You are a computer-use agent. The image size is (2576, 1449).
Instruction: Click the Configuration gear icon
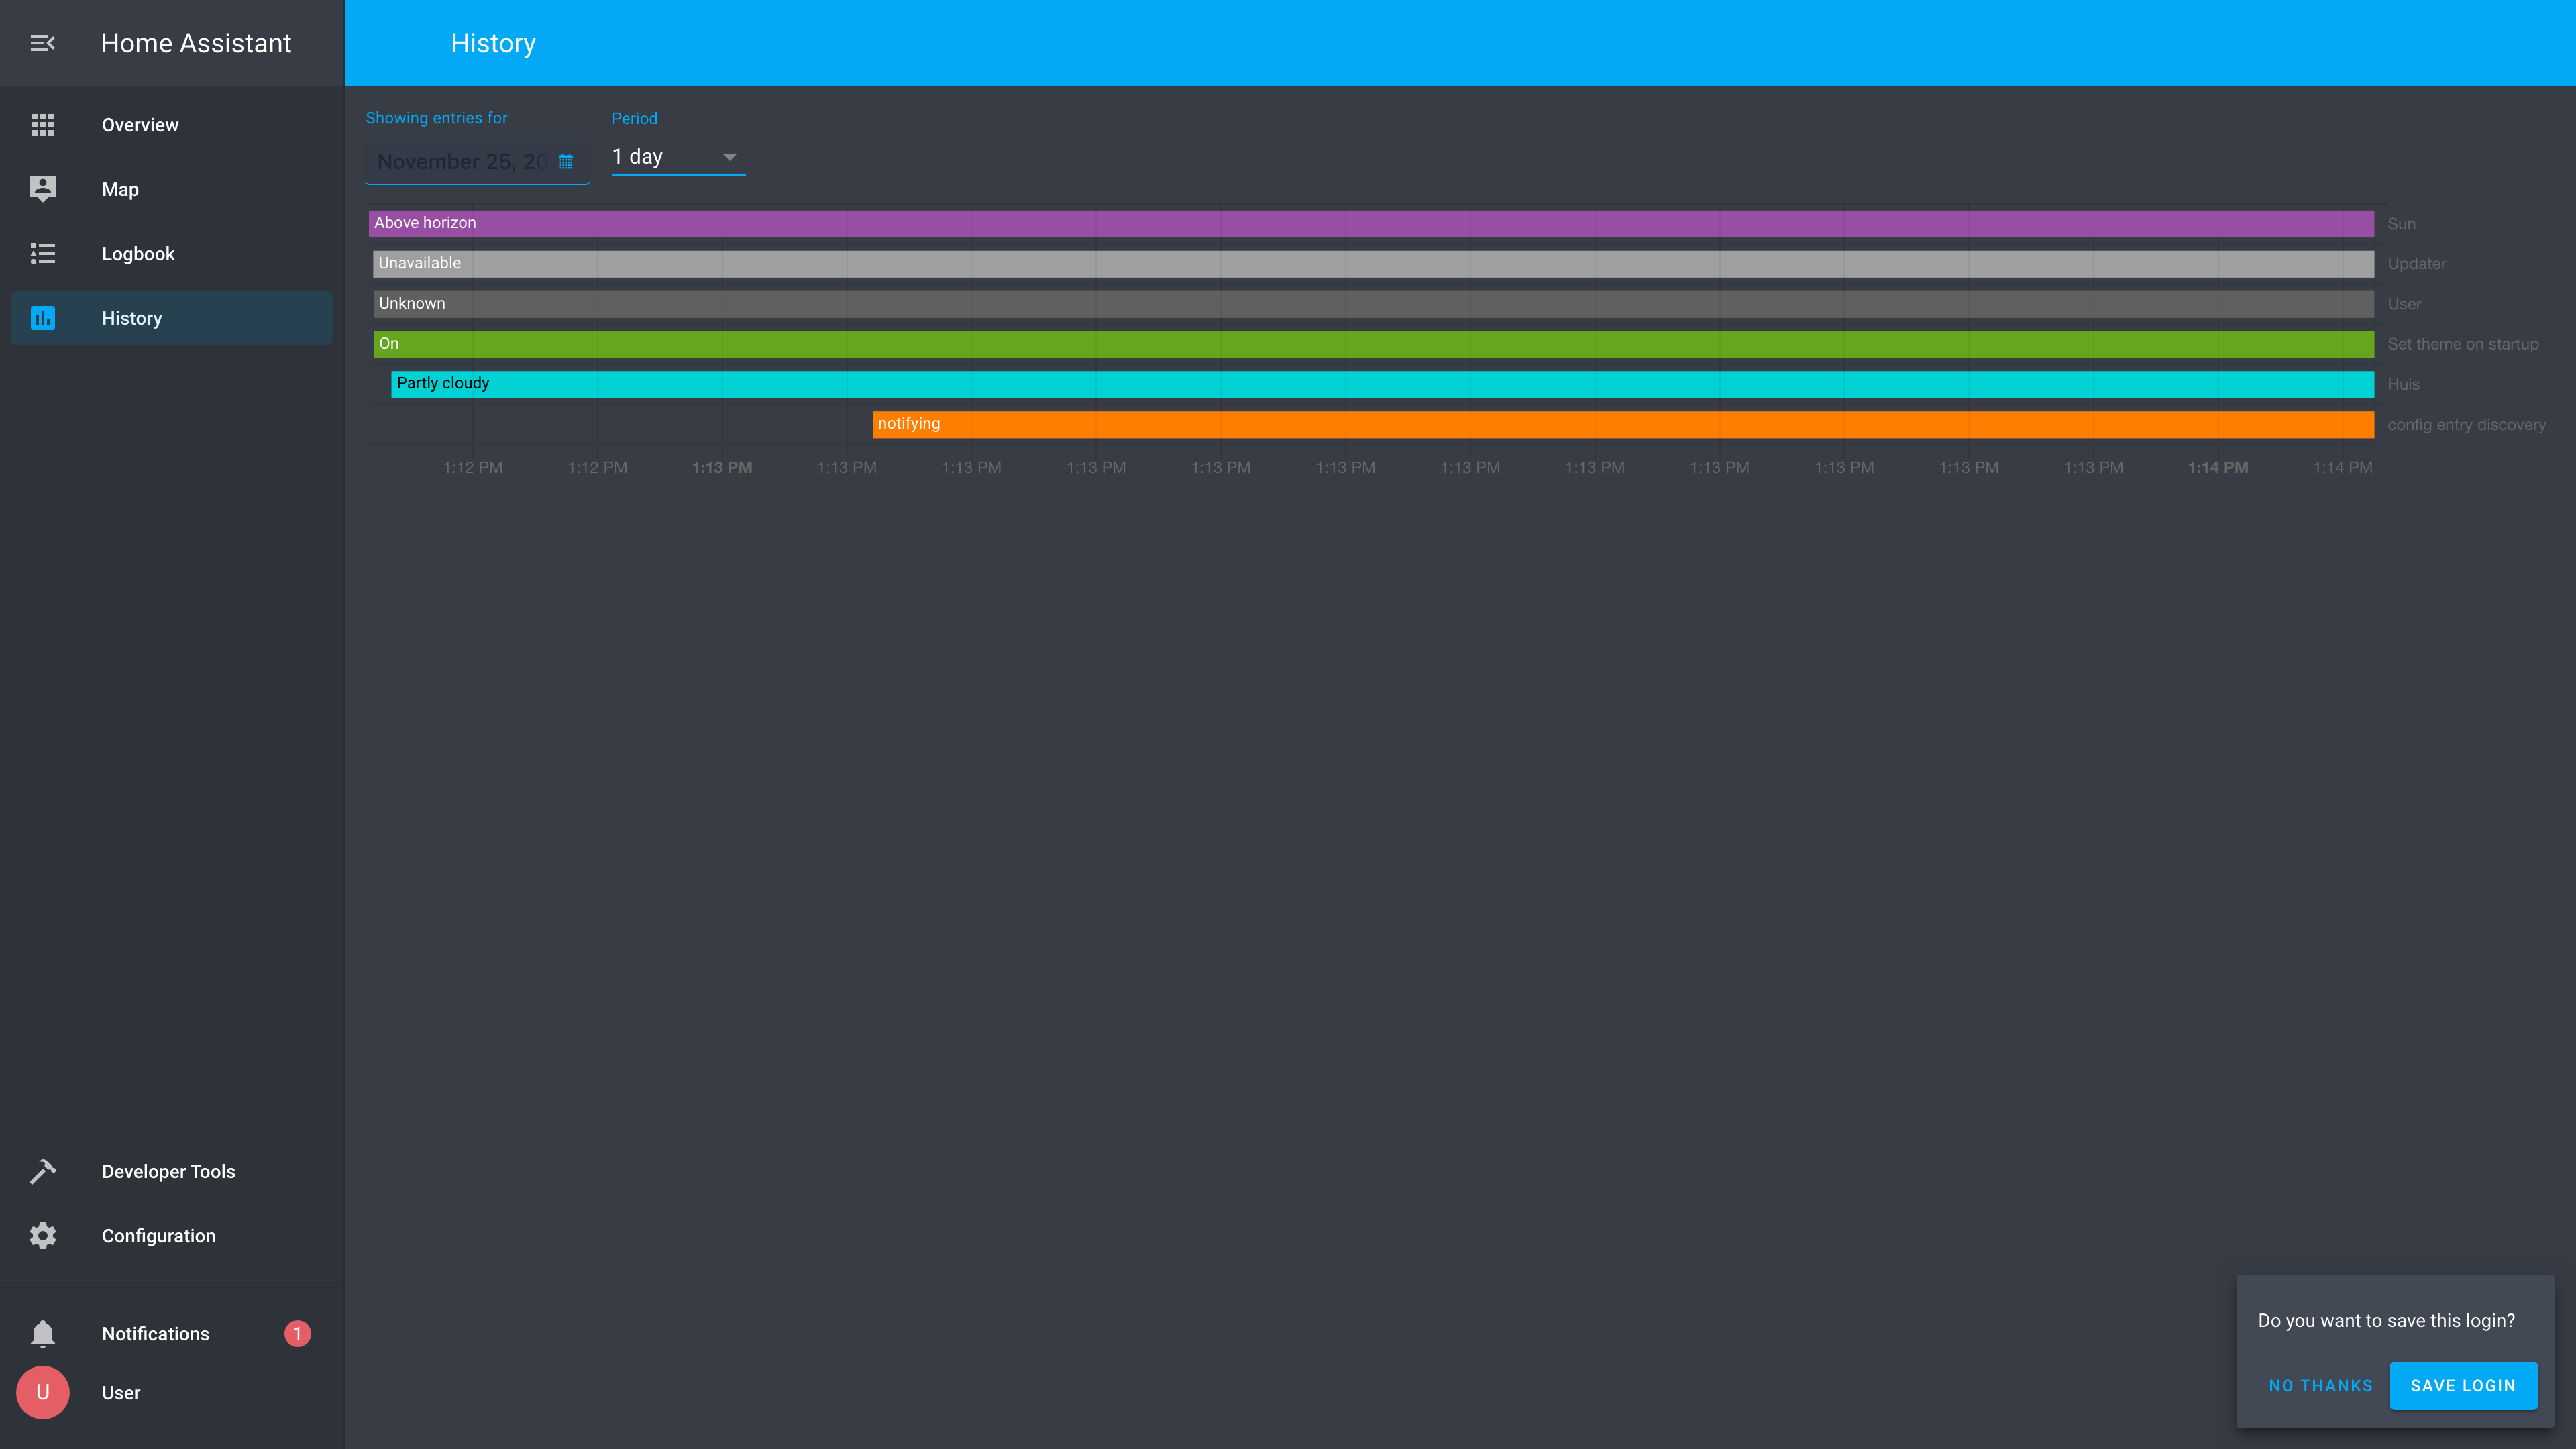[x=42, y=1236]
